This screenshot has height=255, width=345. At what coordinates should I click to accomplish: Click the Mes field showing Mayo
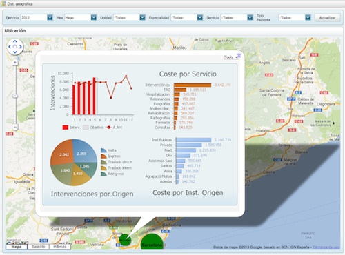coord(77,17)
